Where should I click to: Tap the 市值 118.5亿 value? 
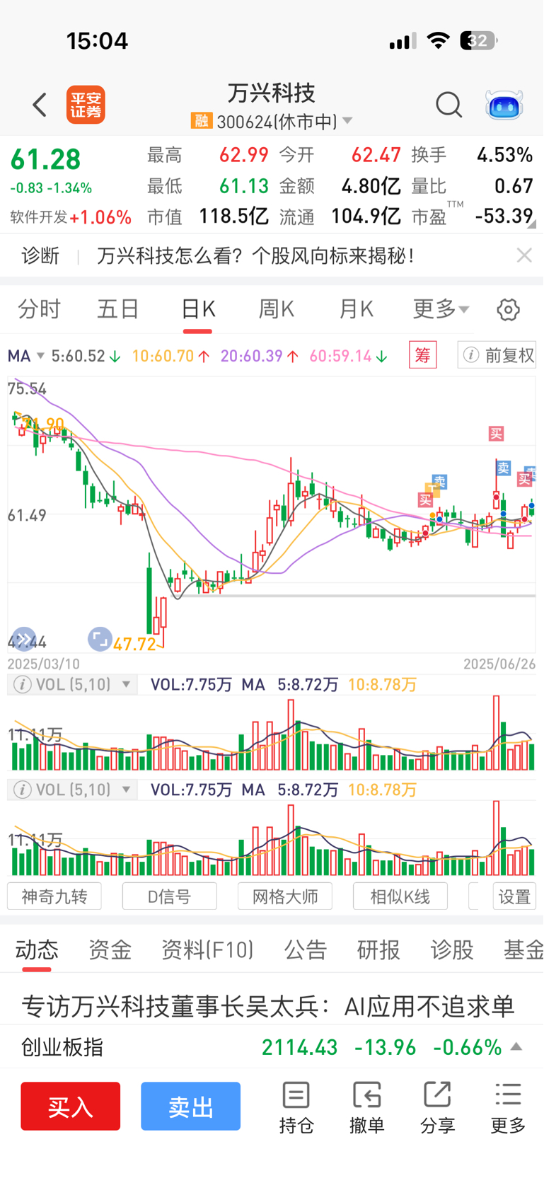pos(233,216)
